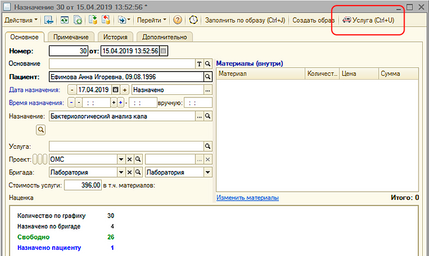Decrease appointment date with minus button

tap(73, 90)
